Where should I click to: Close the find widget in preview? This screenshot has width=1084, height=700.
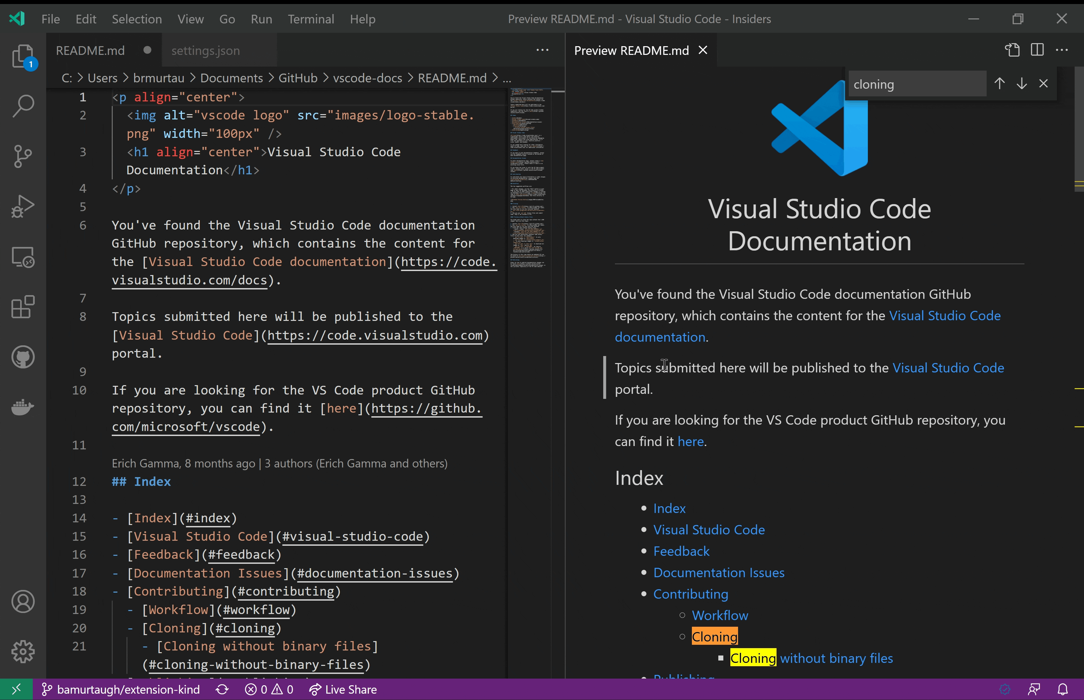(x=1044, y=84)
